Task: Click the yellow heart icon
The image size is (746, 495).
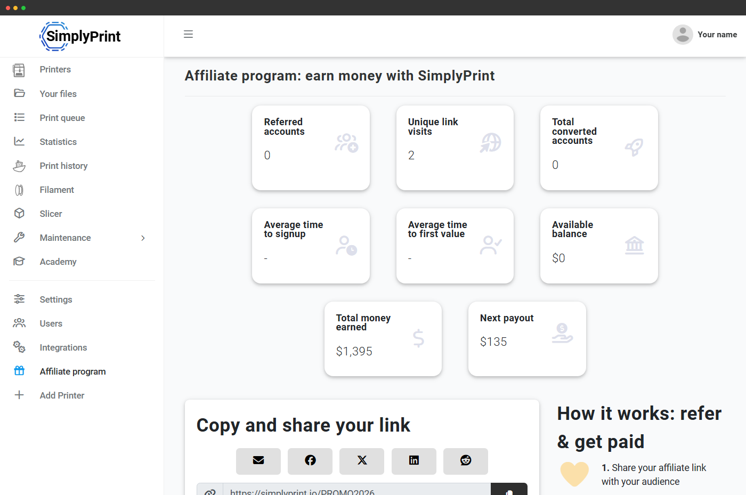Action: click(574, 473)
